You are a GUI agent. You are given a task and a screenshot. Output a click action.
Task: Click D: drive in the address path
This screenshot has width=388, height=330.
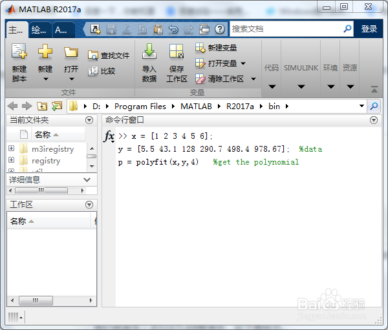click(x=96, y=107)
